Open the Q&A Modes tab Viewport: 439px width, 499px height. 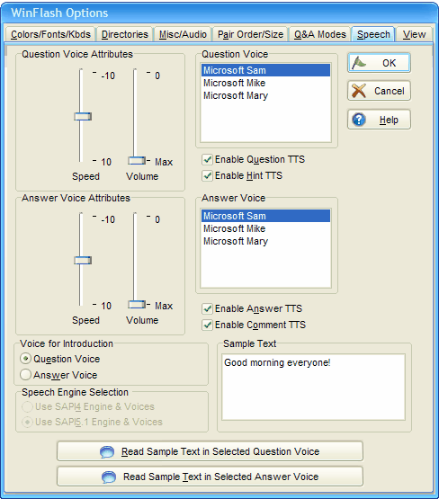[320, 34]
